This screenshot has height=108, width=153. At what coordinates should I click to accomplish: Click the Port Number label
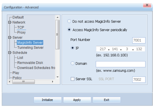point(80,40)
